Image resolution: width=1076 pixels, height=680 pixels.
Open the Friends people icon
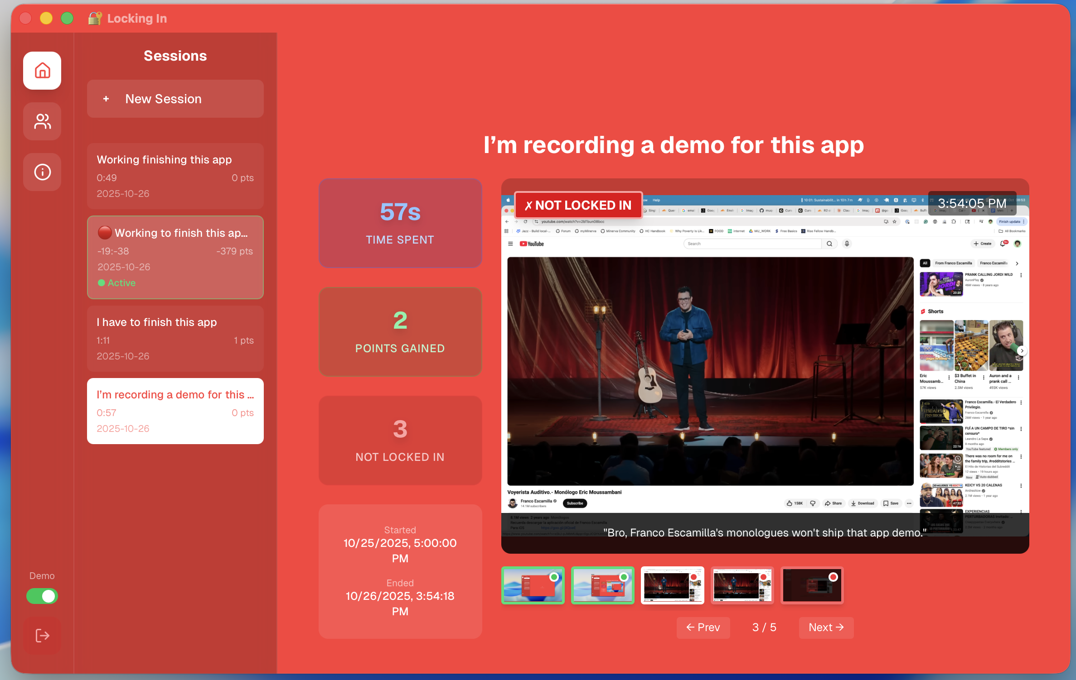click(x=42, y=121)
